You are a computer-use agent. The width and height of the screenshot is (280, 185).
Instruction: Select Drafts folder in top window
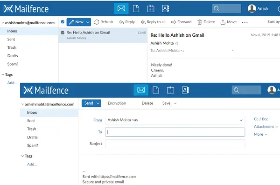coord(13,56)
